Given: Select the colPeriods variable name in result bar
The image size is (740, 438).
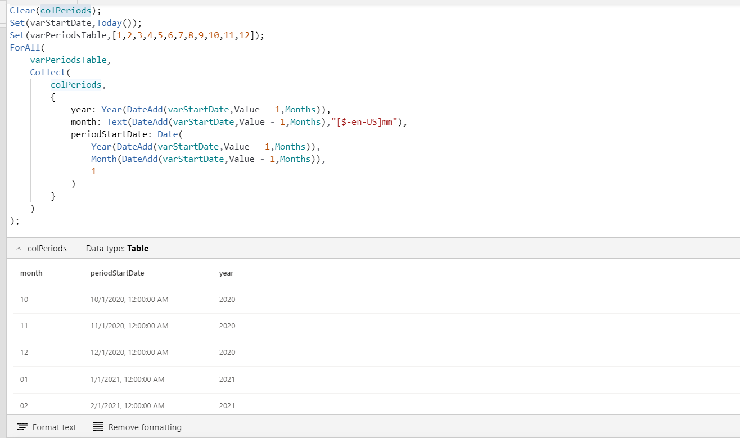Looking at the screenshot, I should (x=47, y=249).
